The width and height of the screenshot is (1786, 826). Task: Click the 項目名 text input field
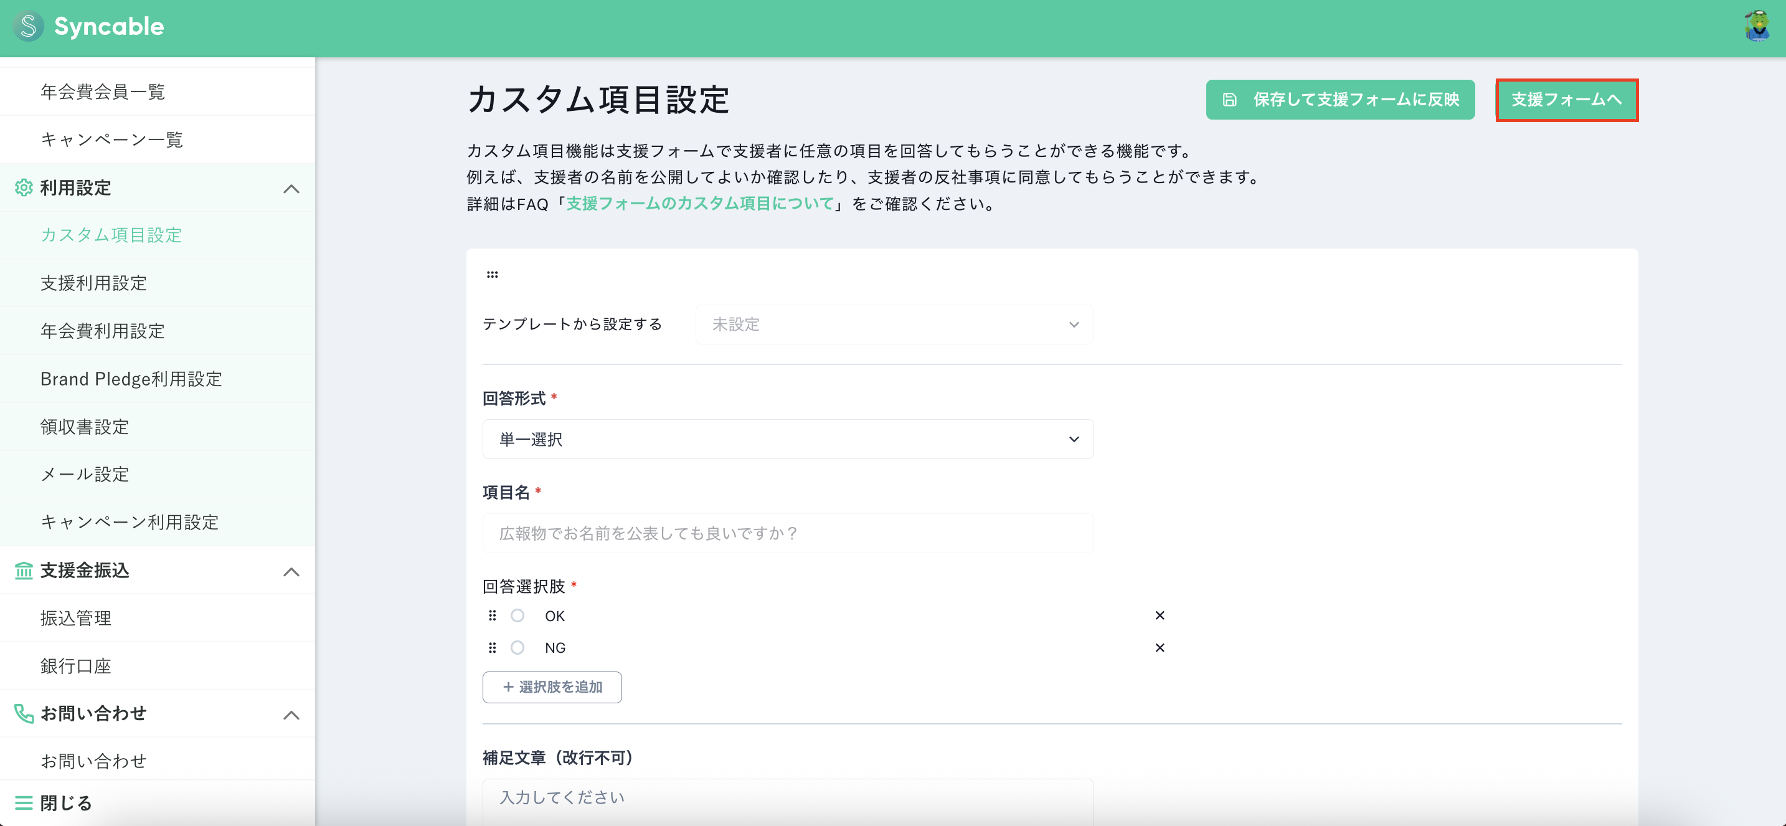tap(788, 533)
